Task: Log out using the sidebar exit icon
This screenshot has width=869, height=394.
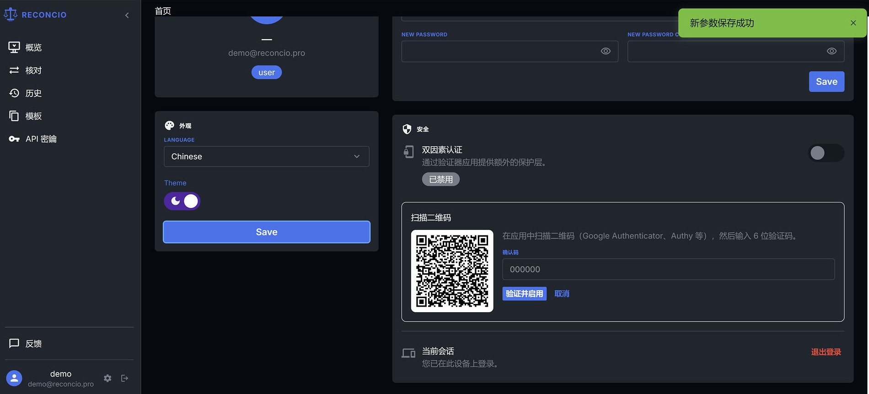Action: (124, 378)
